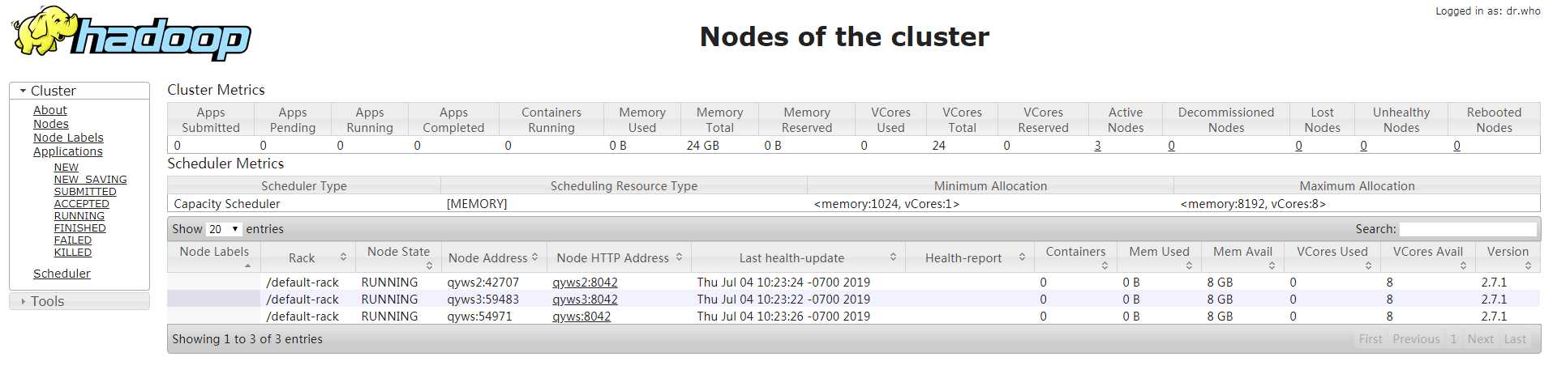Collapse the Cluster sidebar section

(x=79, y=91)
